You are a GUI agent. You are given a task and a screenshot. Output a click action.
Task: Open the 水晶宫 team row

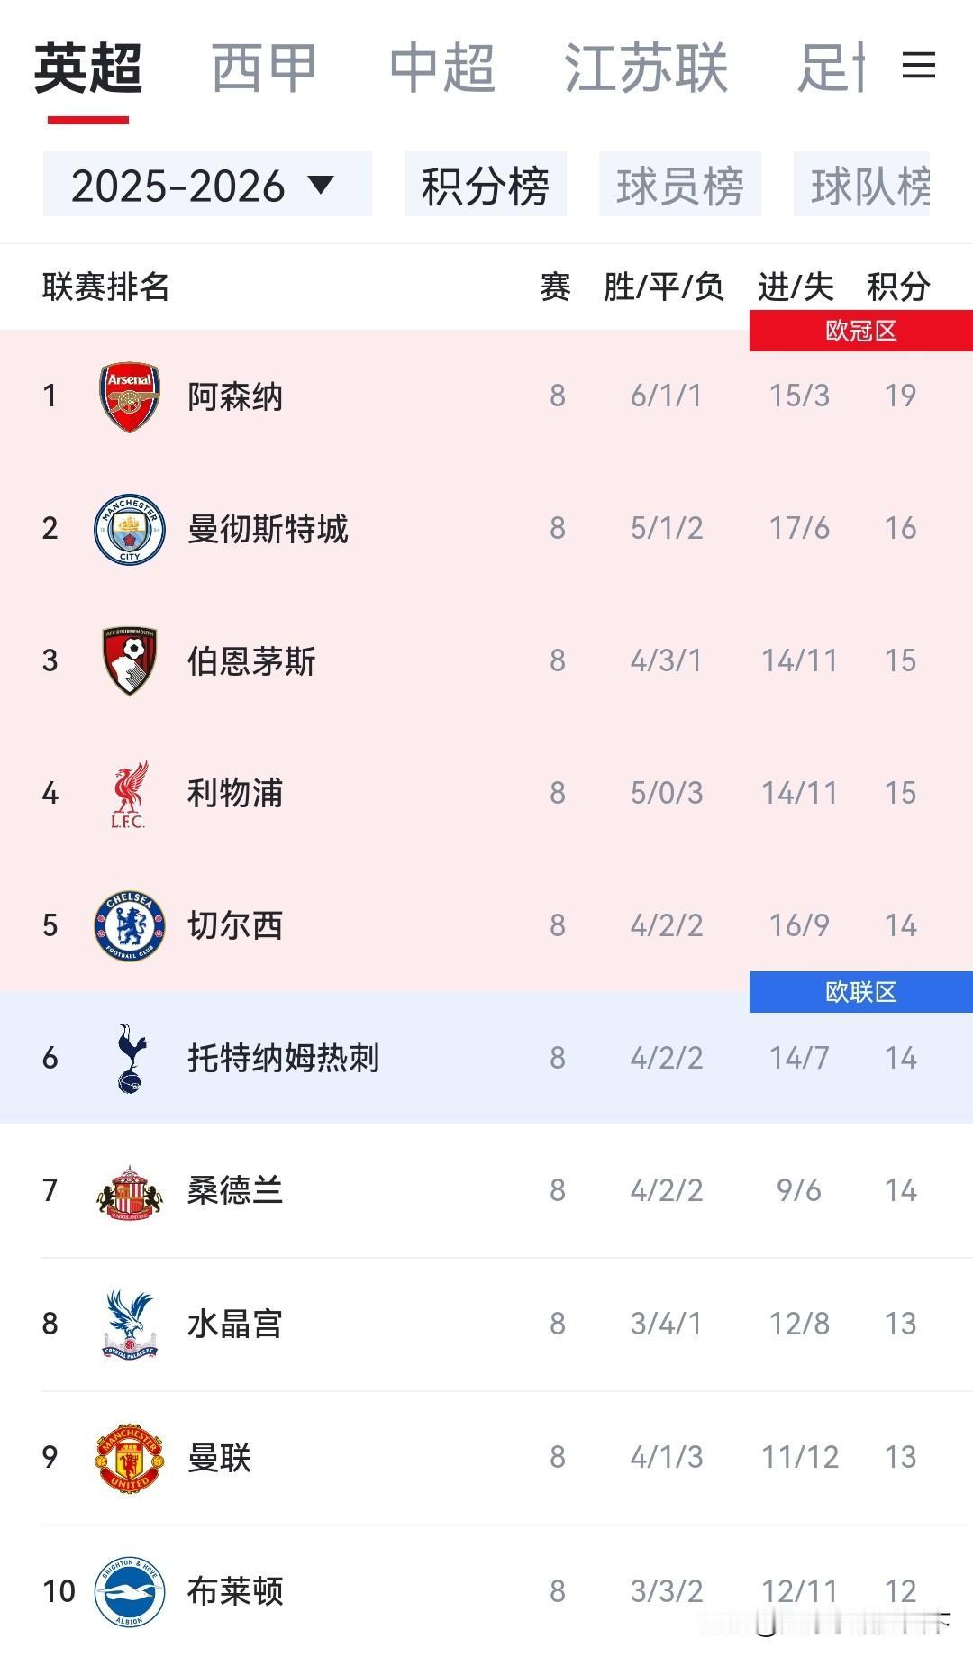(x=486, y=1324)
